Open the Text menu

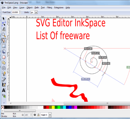point(43,8)
